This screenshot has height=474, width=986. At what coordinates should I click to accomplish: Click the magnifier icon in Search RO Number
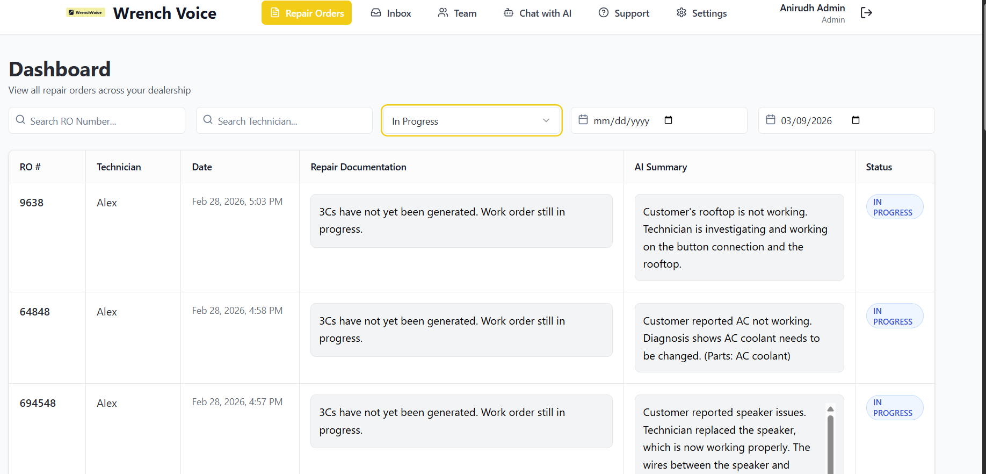click(x=20, y=120)
